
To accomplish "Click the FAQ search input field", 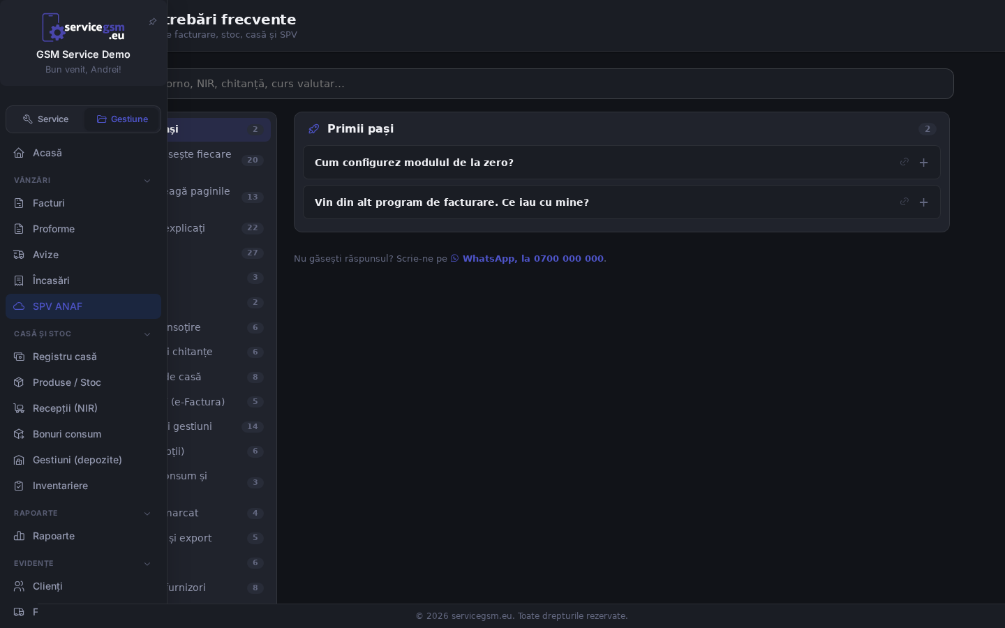I will click(560, 84).
